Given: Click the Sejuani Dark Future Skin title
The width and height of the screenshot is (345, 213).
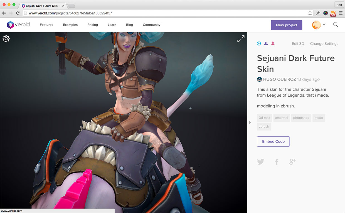Looking at the screenshot, I should [296, 64].
